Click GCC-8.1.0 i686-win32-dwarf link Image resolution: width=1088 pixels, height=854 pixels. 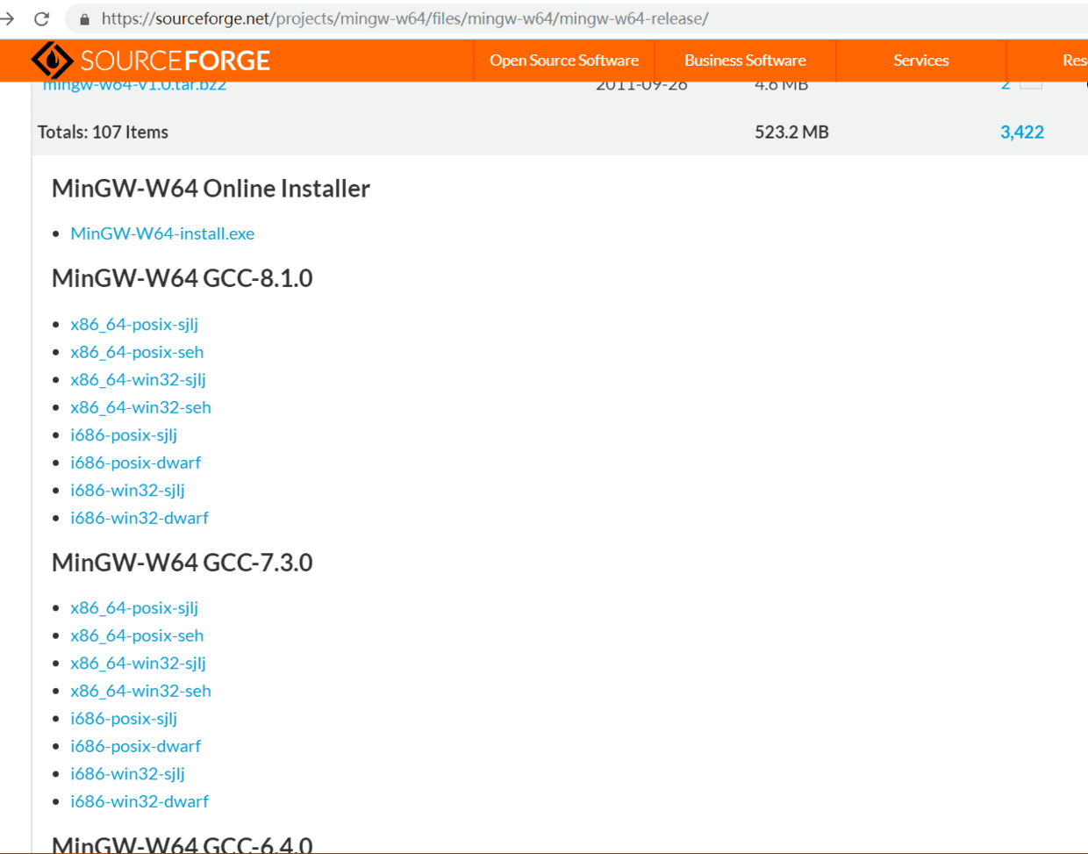(140, 518)
